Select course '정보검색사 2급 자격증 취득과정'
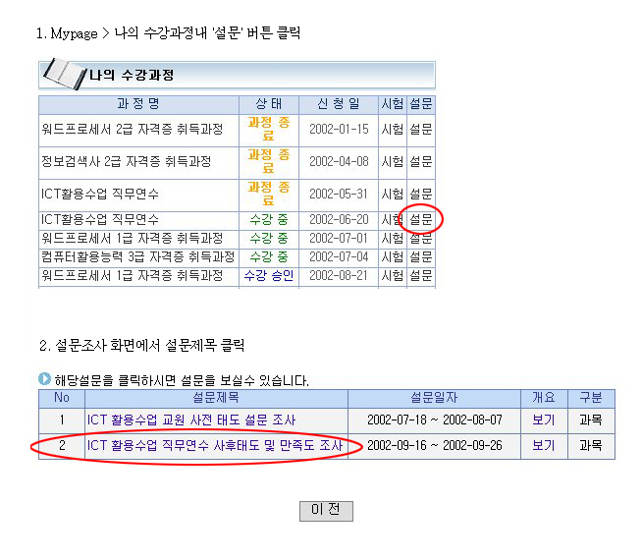 coord(126,162)
